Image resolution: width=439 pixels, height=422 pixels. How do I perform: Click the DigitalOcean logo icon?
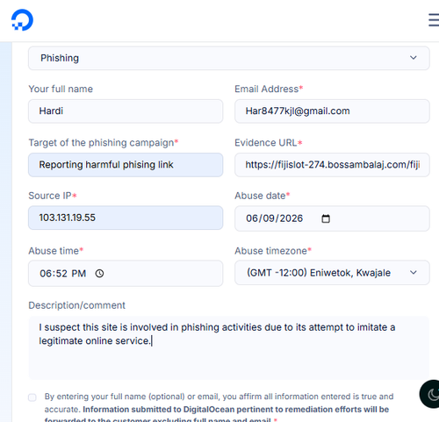[22, 20]
